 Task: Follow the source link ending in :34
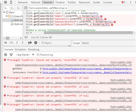point(73,83)
